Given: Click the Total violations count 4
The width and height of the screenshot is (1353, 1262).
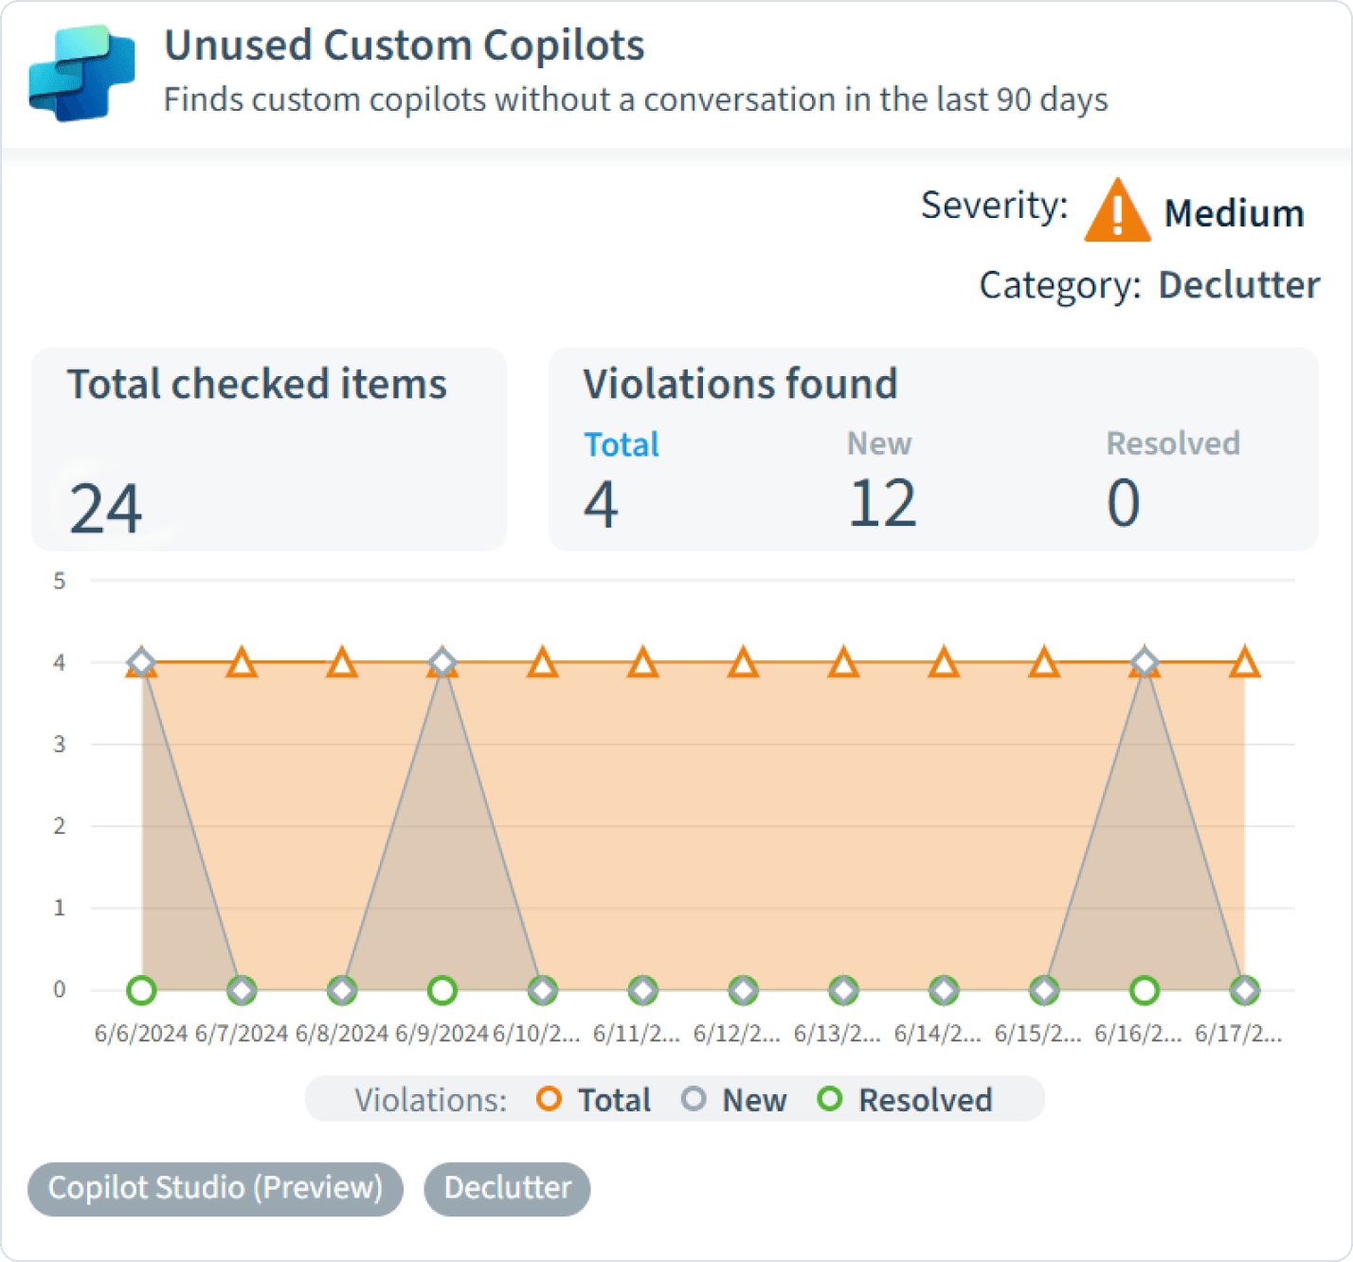Looking at the screenshot, I should coord(601,503).
